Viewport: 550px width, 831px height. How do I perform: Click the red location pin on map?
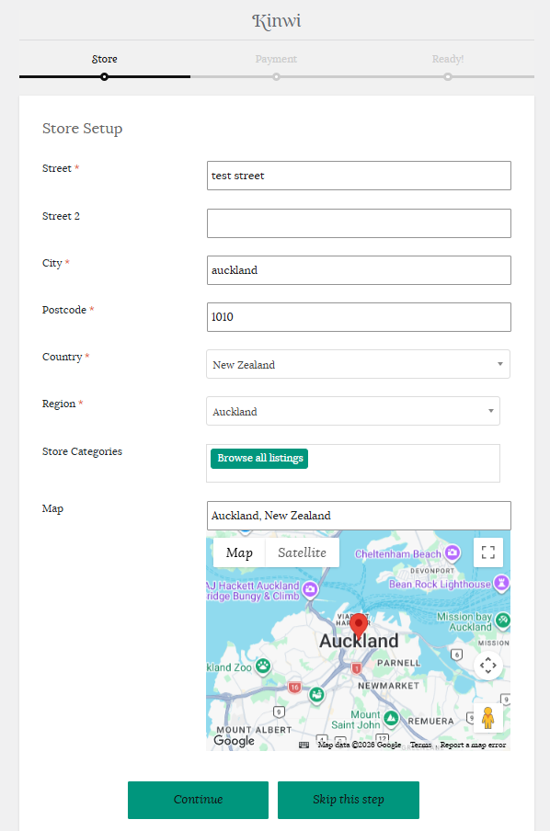pos(359,626)
